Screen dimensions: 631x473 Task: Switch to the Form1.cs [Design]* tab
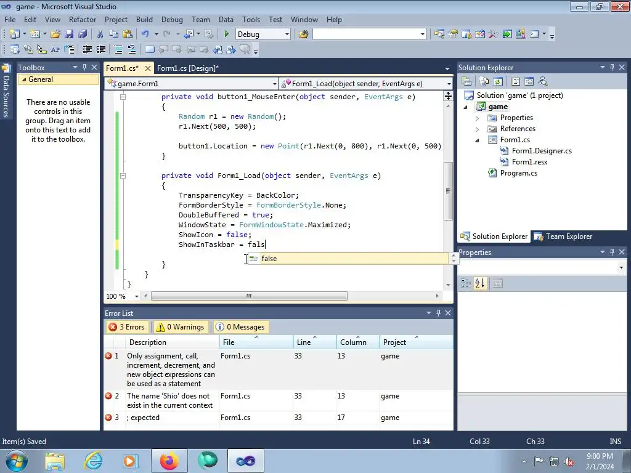(187, 68)
